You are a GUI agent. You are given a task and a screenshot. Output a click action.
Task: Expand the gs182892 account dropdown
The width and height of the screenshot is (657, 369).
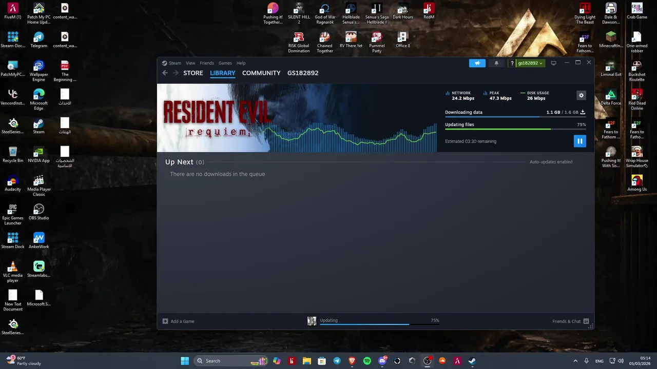click(530, 63)
